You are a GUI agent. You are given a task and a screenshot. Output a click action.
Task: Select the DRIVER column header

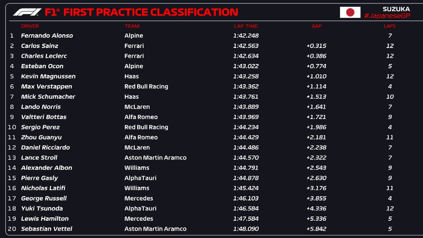[30, 26]
